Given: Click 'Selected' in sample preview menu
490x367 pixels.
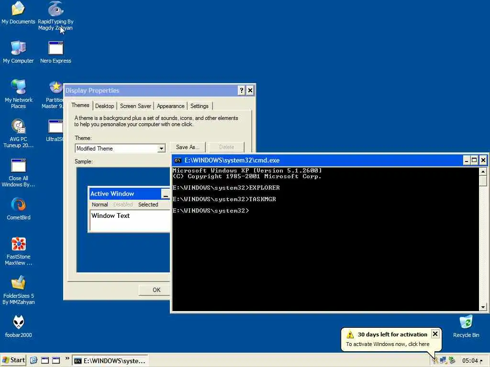Looking at the screenshot, I should coord(148,205).
